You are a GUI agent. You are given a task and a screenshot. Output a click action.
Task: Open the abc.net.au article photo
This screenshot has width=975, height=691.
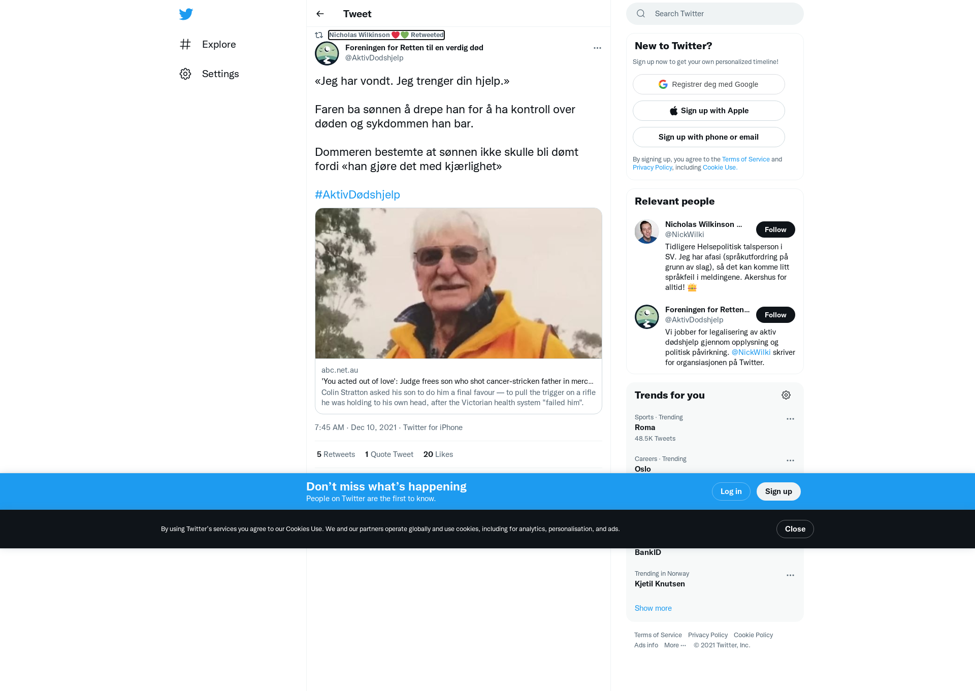click(x=459, y=283)
